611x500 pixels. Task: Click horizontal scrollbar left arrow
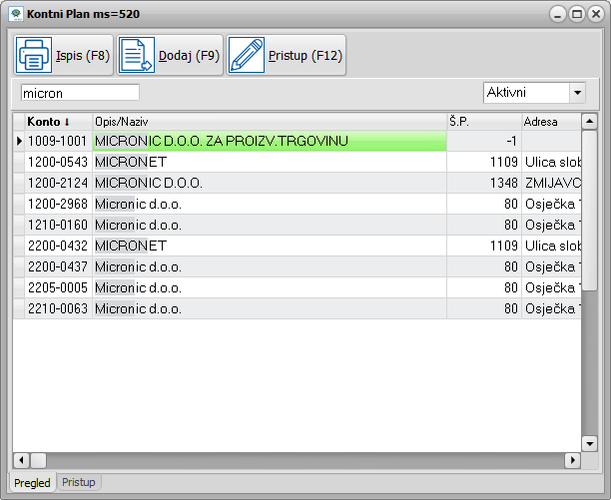[20, 460]
